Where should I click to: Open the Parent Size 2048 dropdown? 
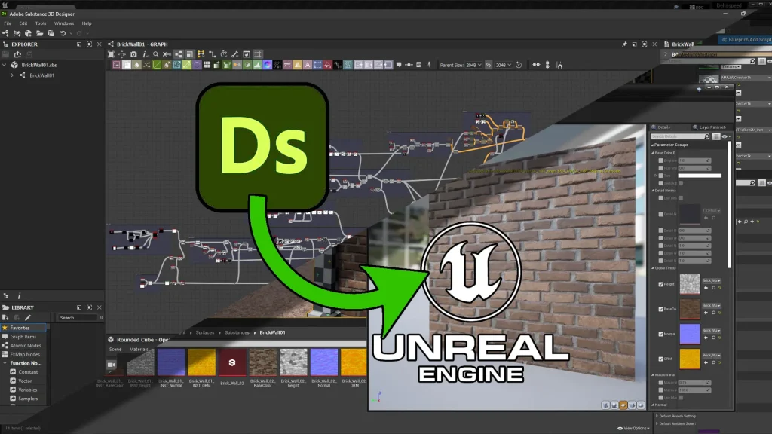pos(473,65)
